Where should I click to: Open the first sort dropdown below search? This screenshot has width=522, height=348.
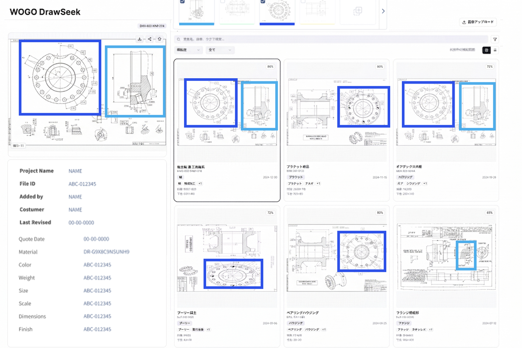[x=189, y=50]
